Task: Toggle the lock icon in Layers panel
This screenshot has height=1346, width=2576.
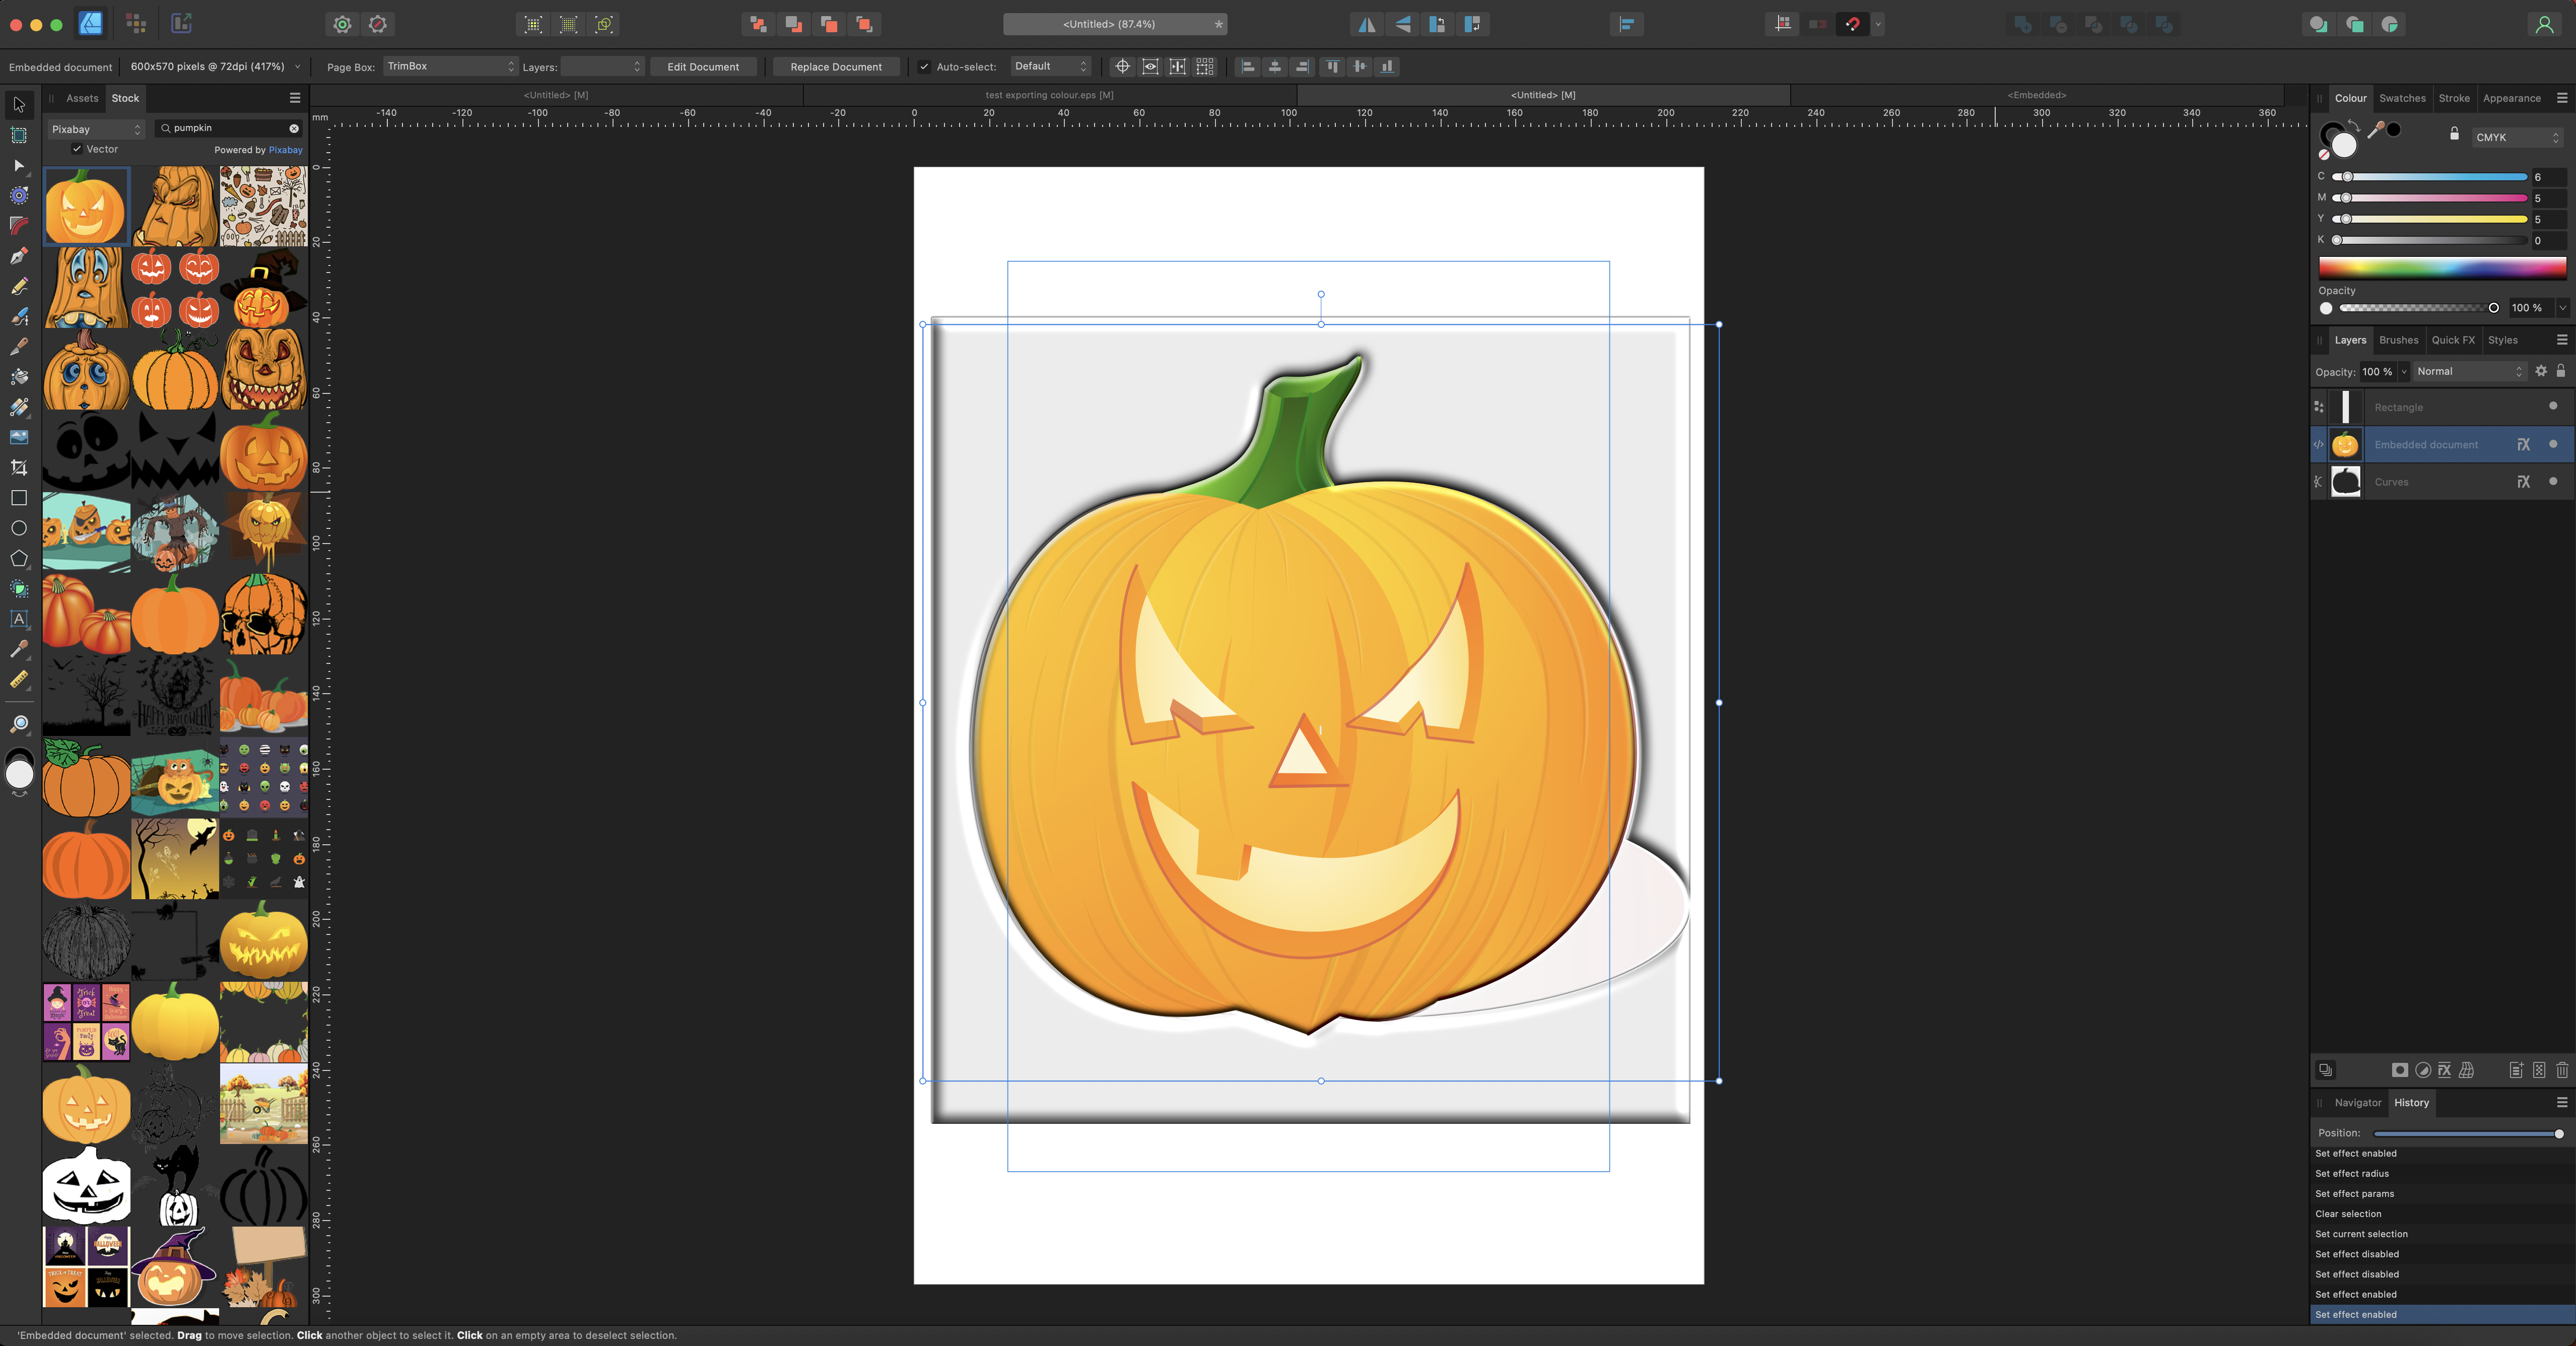Action: pyautogui.click(x=2561, y=371)
